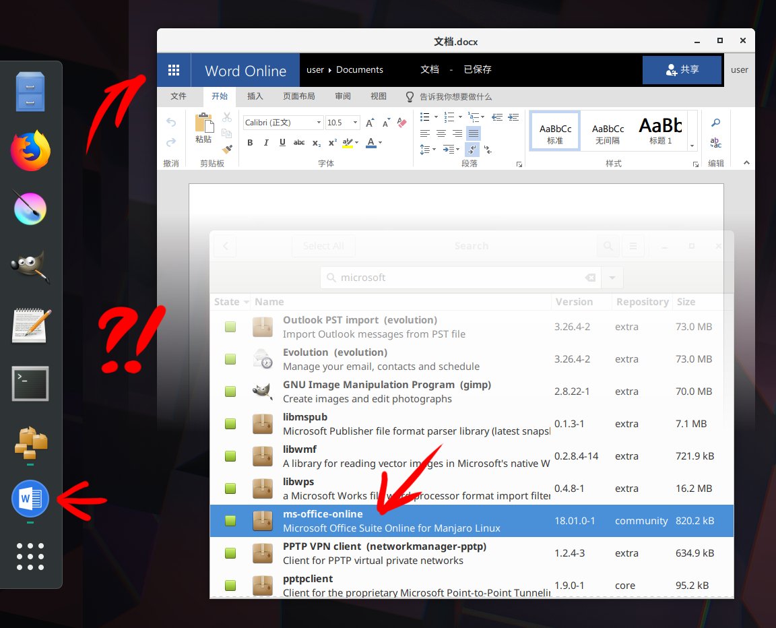
Task: Switch to the 插入 Insert tab
Action: (255, 96)
